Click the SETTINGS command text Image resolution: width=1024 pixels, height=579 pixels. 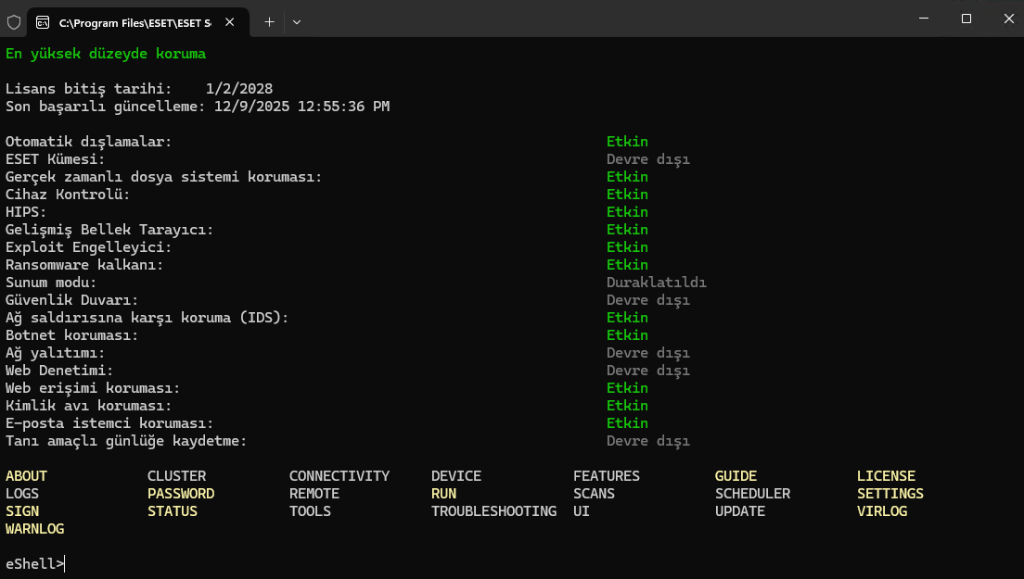coord(890,494)
